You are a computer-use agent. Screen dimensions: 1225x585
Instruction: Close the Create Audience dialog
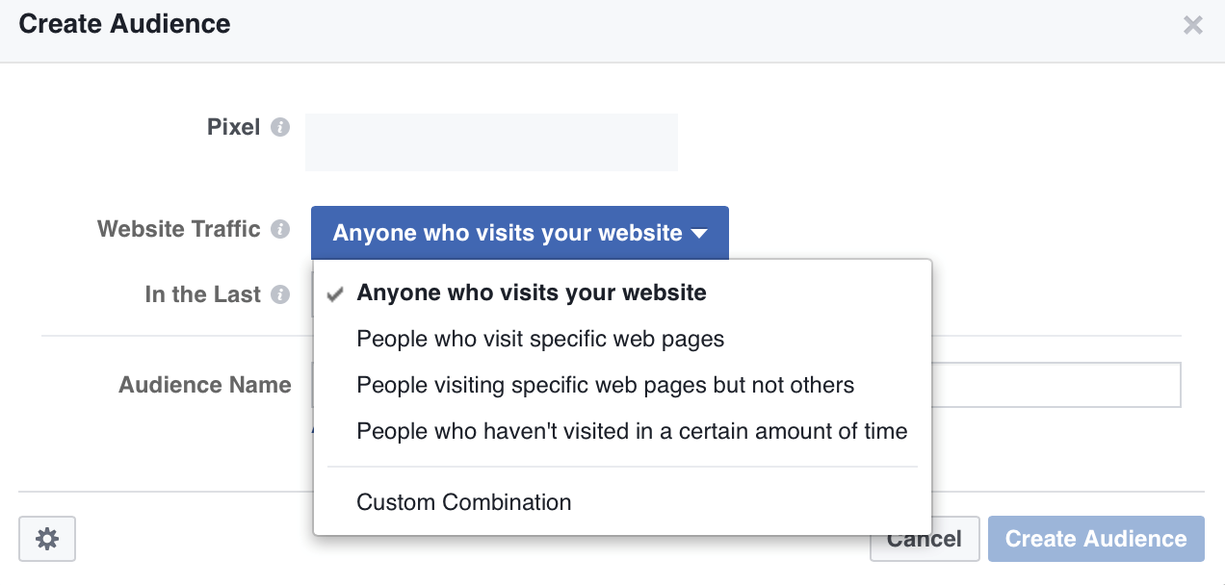click(1193, 25)
